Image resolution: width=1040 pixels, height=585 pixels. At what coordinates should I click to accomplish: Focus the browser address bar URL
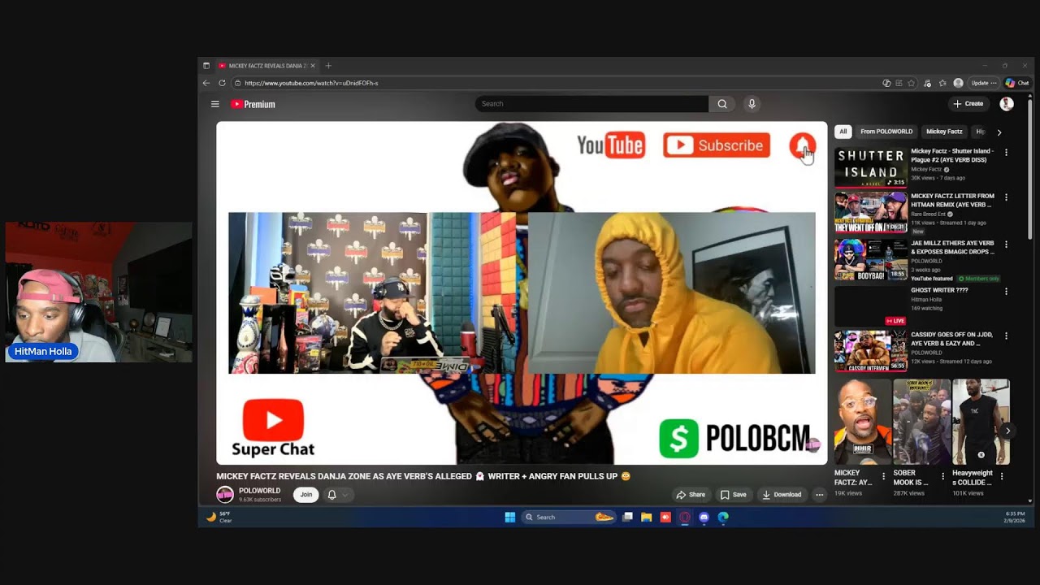point(311,83)
